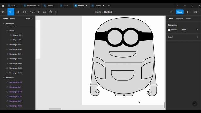Open the tab list chevron in title bar

[177, 6]
